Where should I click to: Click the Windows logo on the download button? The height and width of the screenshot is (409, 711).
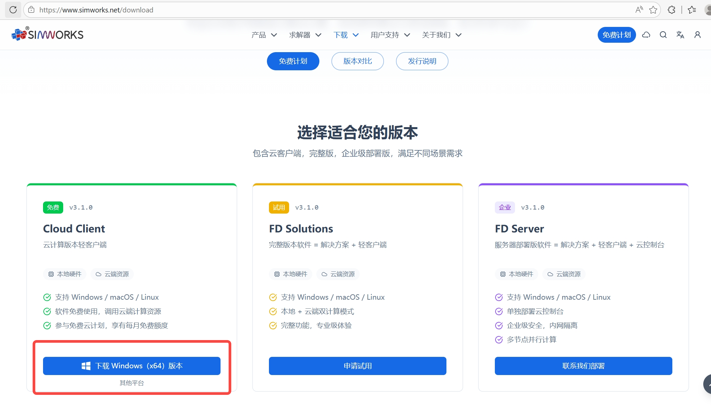tap(86, 366)
